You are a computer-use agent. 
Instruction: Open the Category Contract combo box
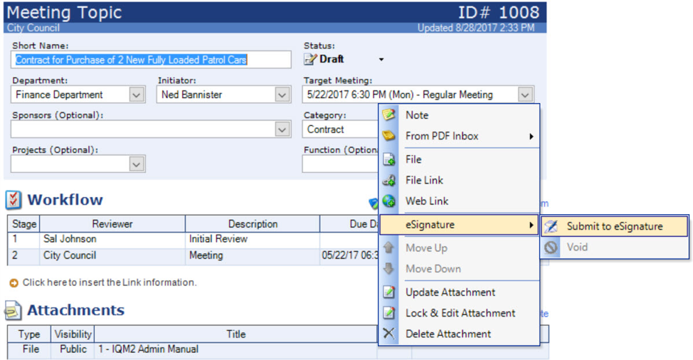[x=340, y=129]
